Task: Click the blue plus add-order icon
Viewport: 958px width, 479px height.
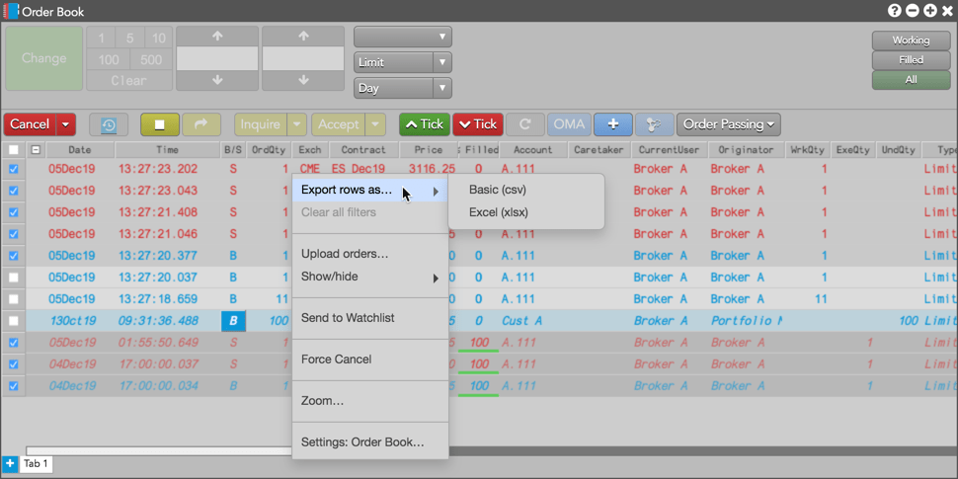Action: [612, 124]
